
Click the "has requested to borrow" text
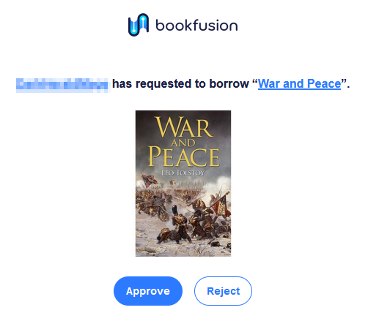180,83
